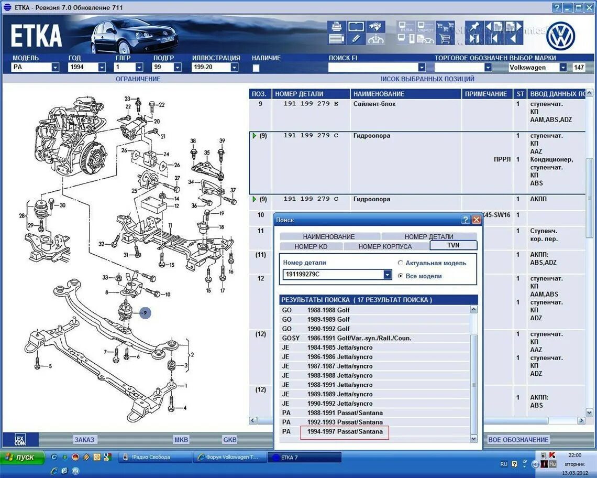Click callout number 9 on the illustration
597x478 pixels.
click(x=145, y=313)
